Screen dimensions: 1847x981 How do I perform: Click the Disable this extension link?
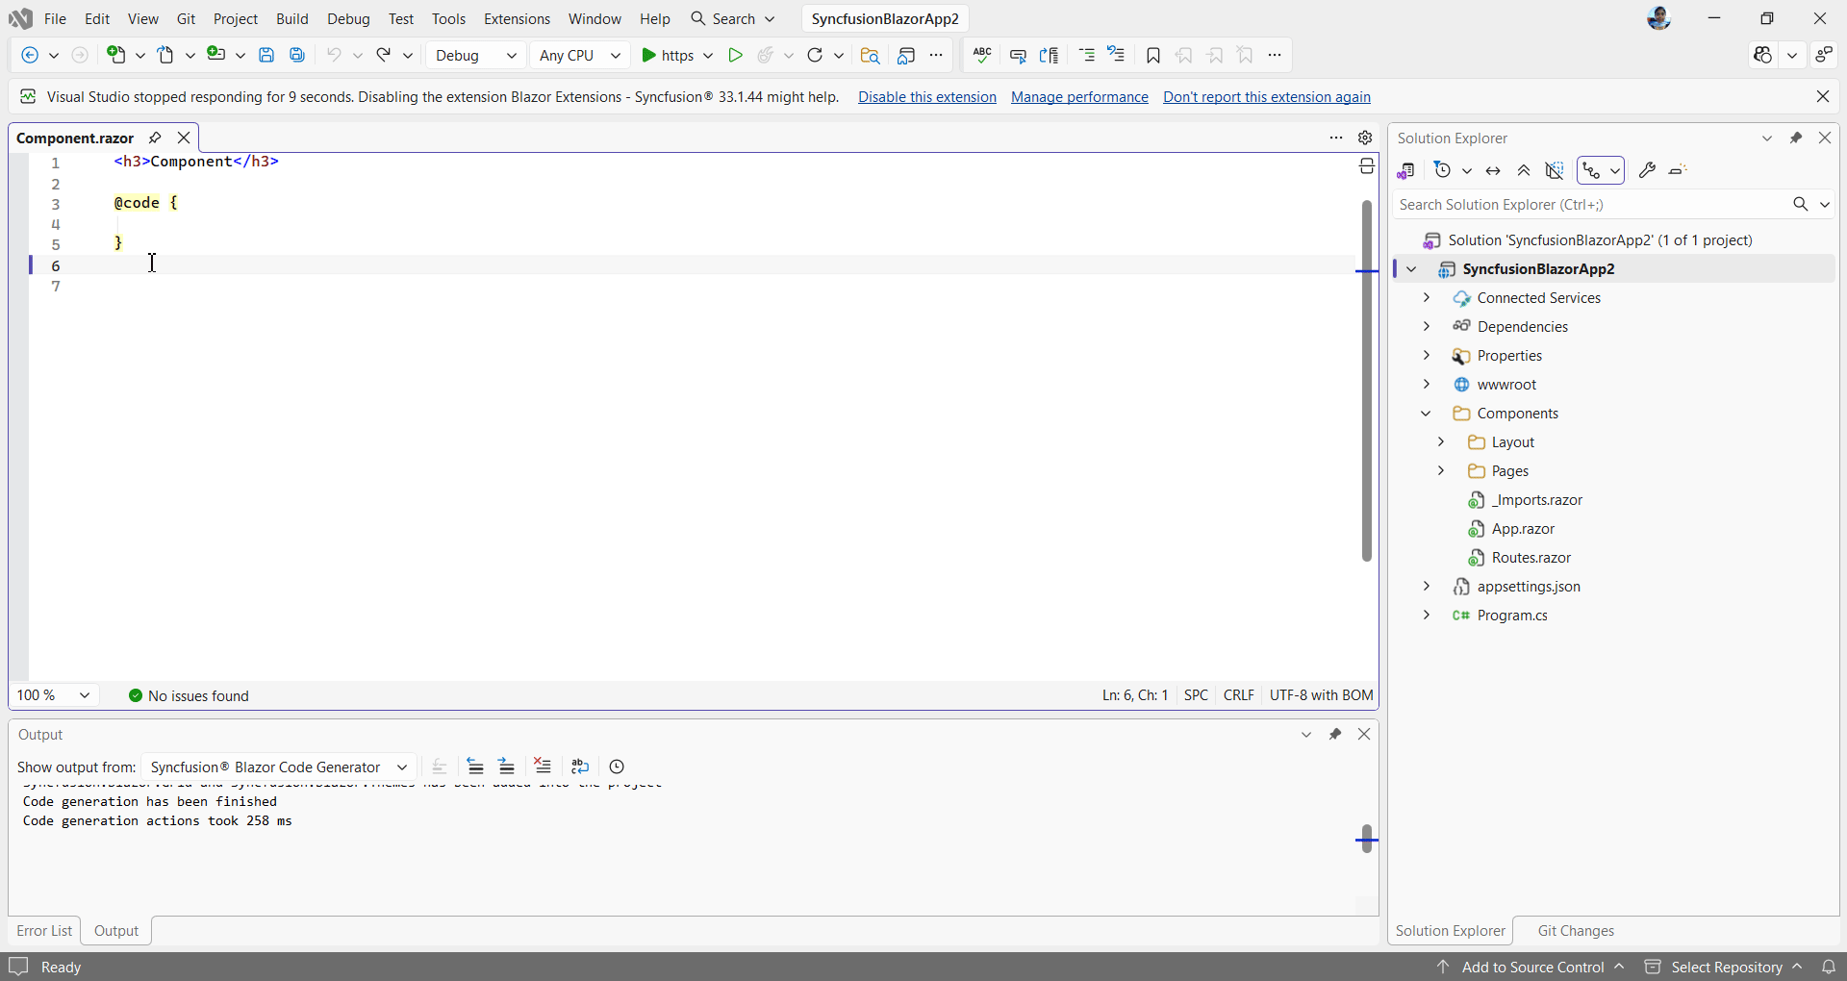tap(926, 97)
